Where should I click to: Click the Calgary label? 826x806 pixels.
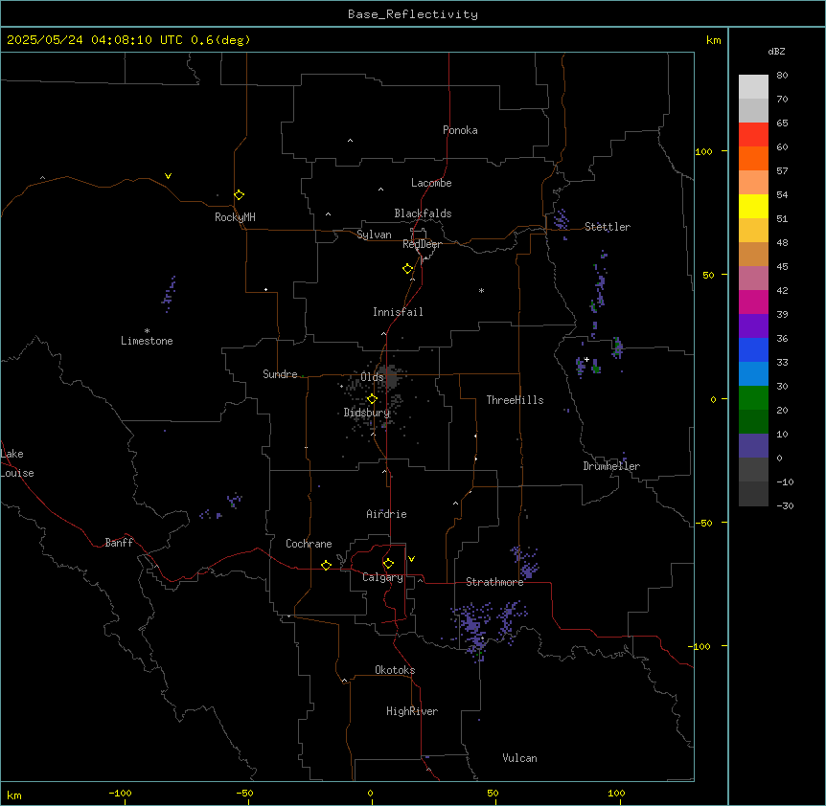pos(382,577)
